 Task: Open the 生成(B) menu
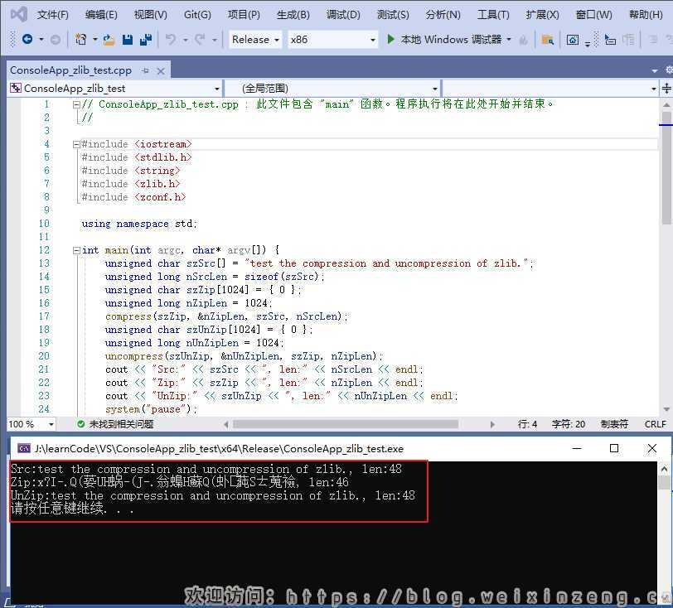pos(293,15)
